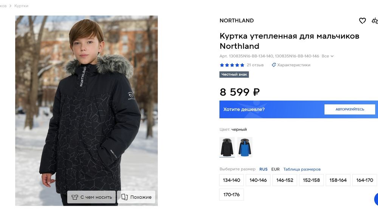Screen dimensions: 378x211
Task: Click the compare scales icon
Action: [375, 21]
